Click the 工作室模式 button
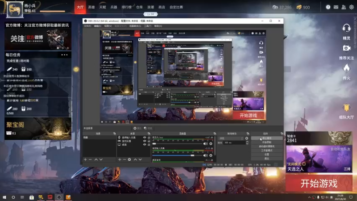Viewport: 357px width, 201px height. click(x=267, y=151)
